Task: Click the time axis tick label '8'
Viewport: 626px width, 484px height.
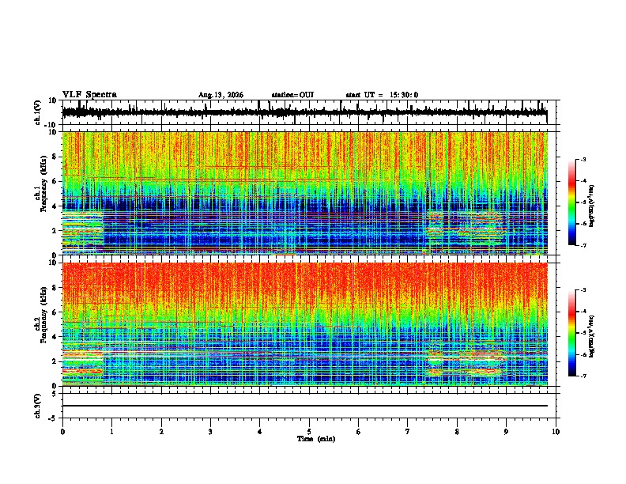Action: click(x=457, y=432)
